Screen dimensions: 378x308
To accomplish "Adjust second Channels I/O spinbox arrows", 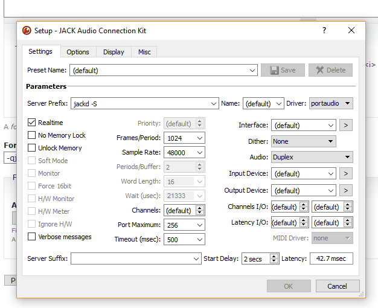I will pos(348,207).
